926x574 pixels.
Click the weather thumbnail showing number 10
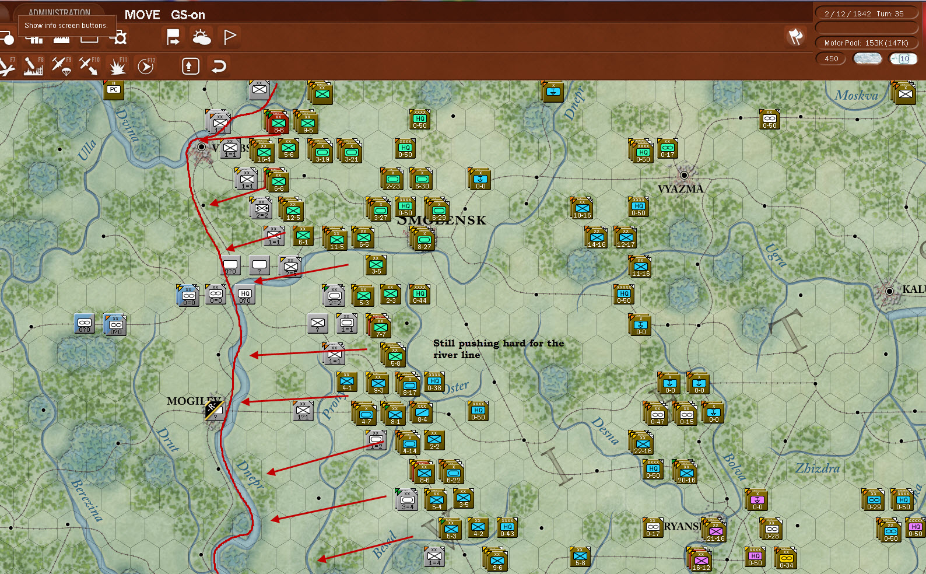(x=903, y=58)
